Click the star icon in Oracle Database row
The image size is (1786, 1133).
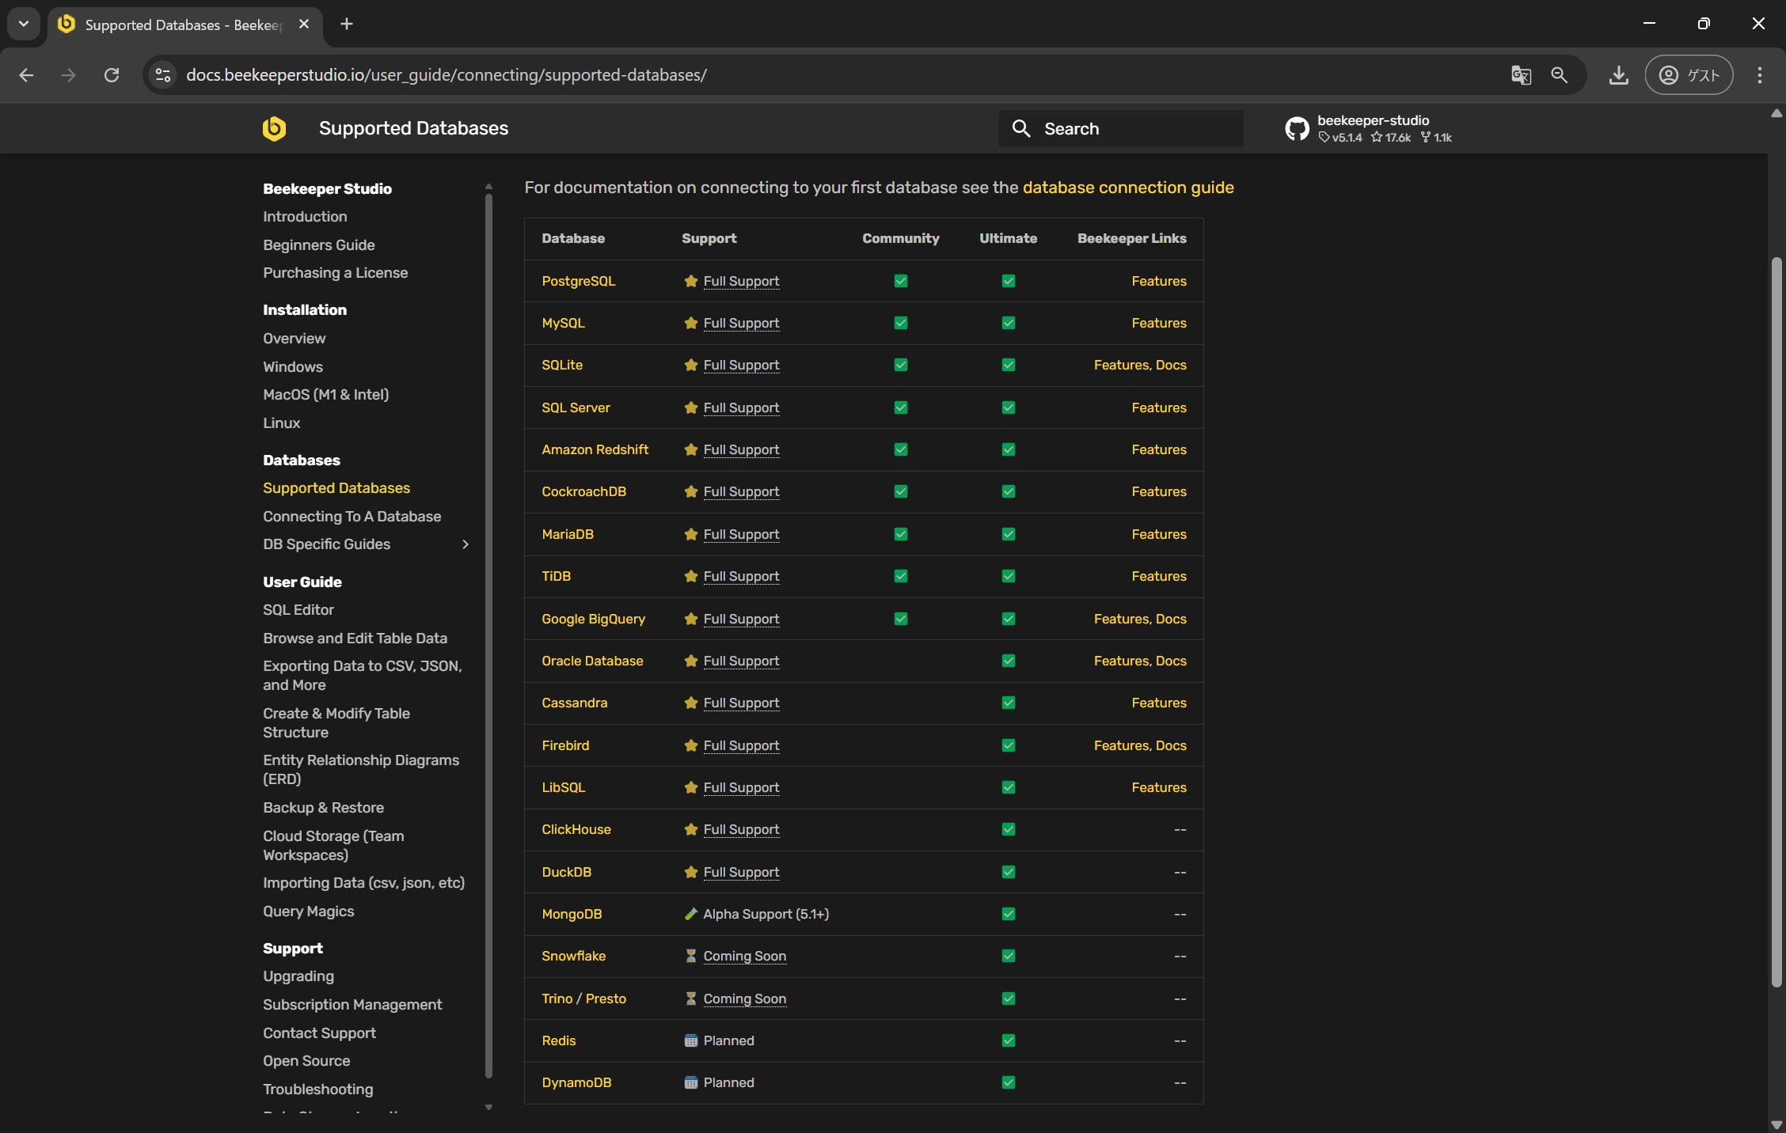click(690, 661)
